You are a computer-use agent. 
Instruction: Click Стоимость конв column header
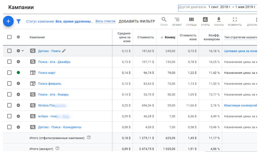click(x=188, y=37)
